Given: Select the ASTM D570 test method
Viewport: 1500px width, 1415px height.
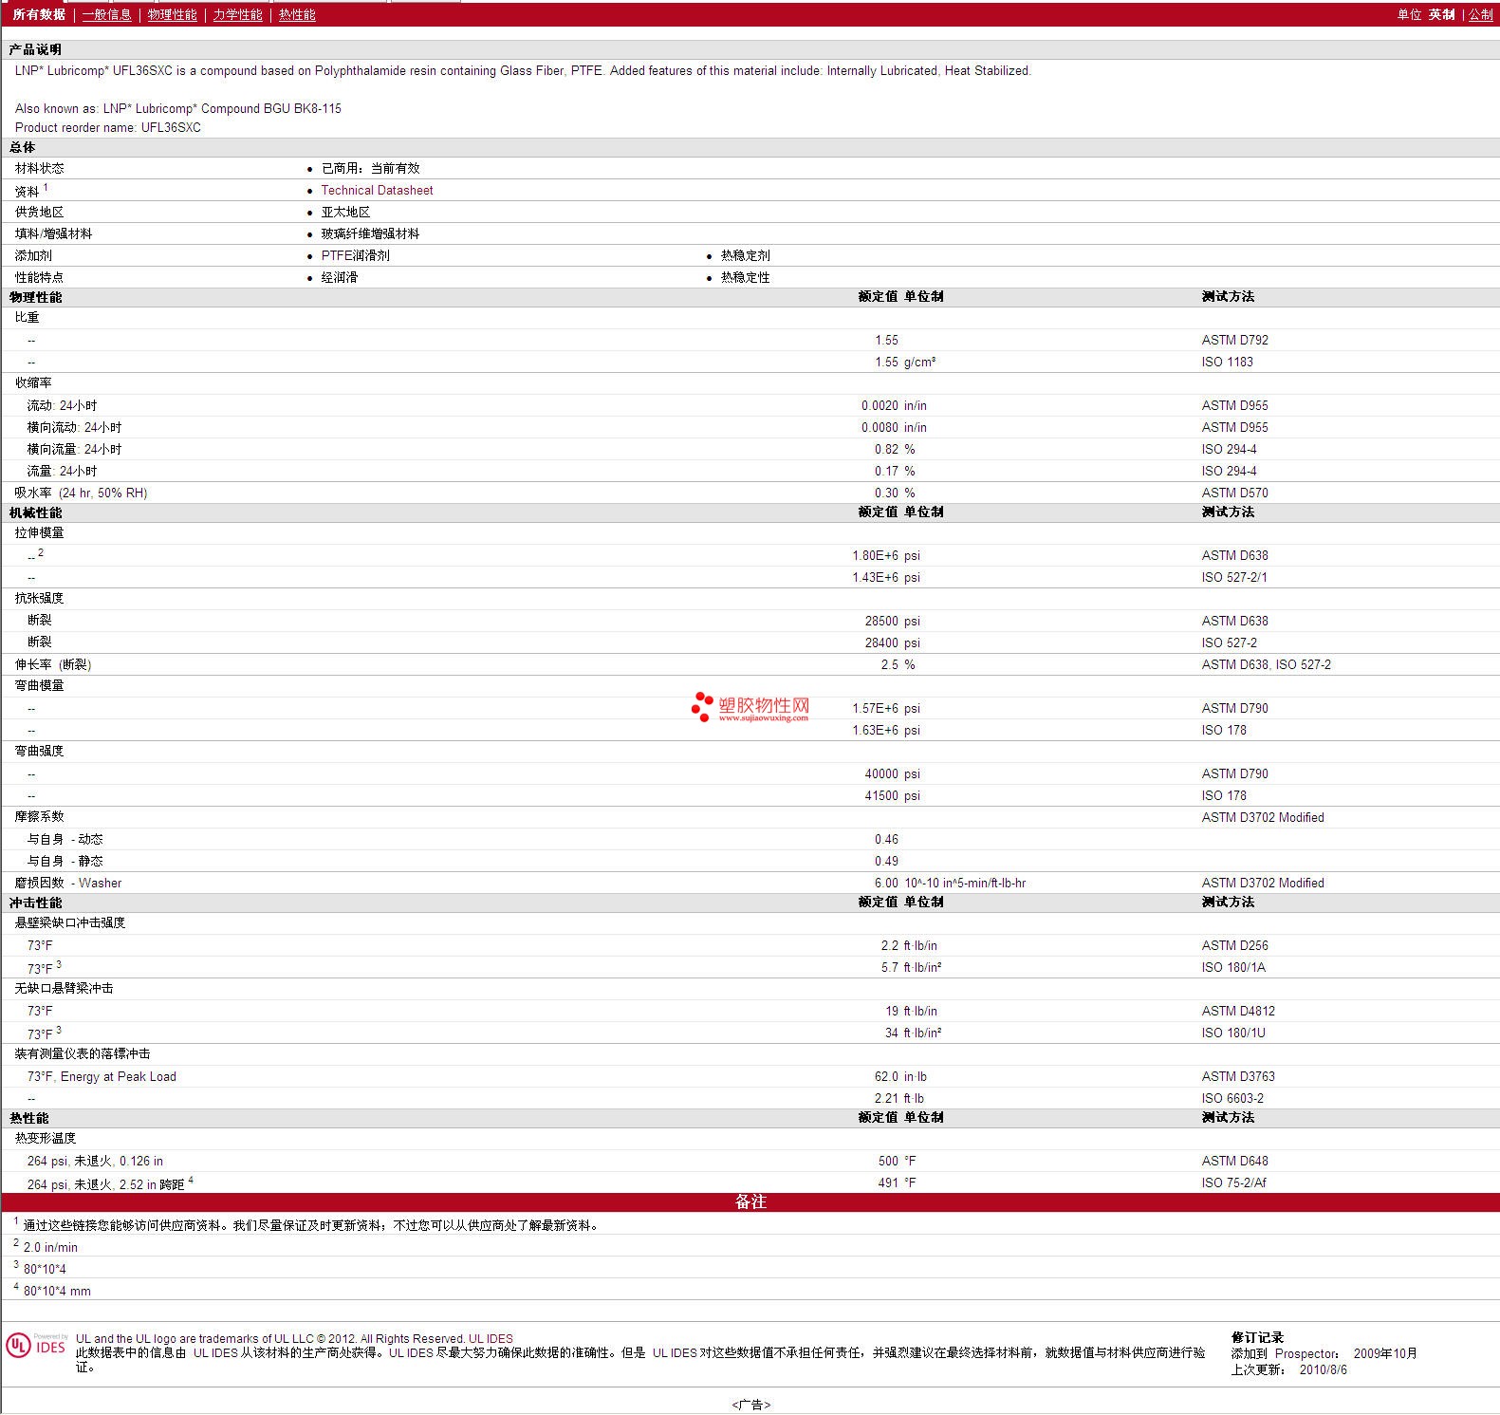Looking at the screenshot, I should 1234,493.
